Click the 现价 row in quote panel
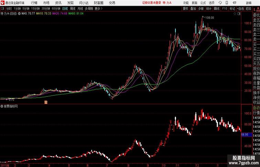The width and height of the screenshot is (260, 167). (256, 69)
